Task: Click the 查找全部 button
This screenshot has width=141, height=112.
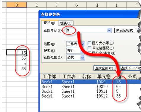Action: [x=105, y=68]
